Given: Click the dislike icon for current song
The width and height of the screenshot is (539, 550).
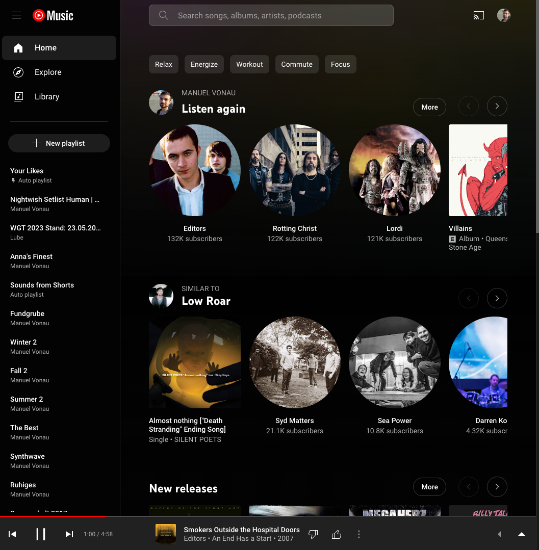Looking at the screenshot, I should click(x=313, y=534).
